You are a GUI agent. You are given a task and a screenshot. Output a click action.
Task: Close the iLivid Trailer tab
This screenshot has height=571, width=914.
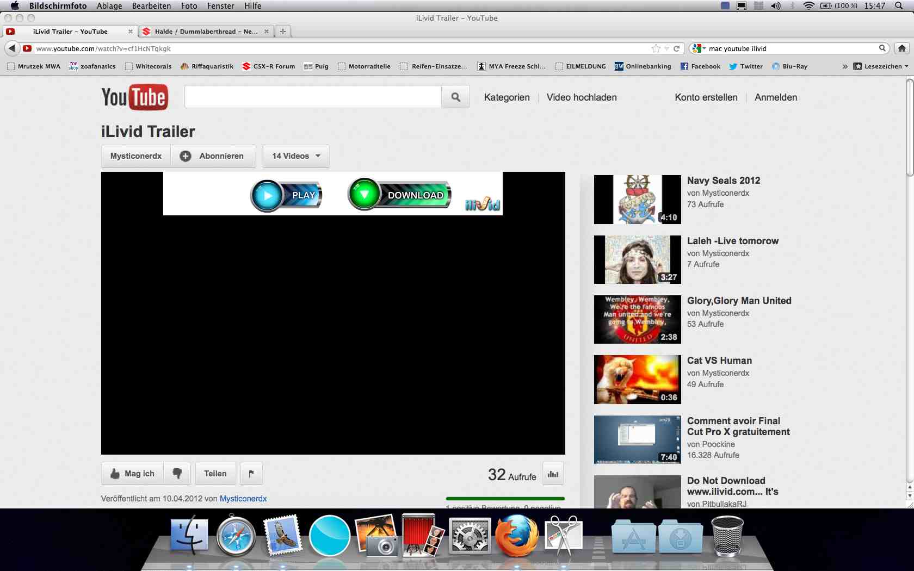click(131, 32)
